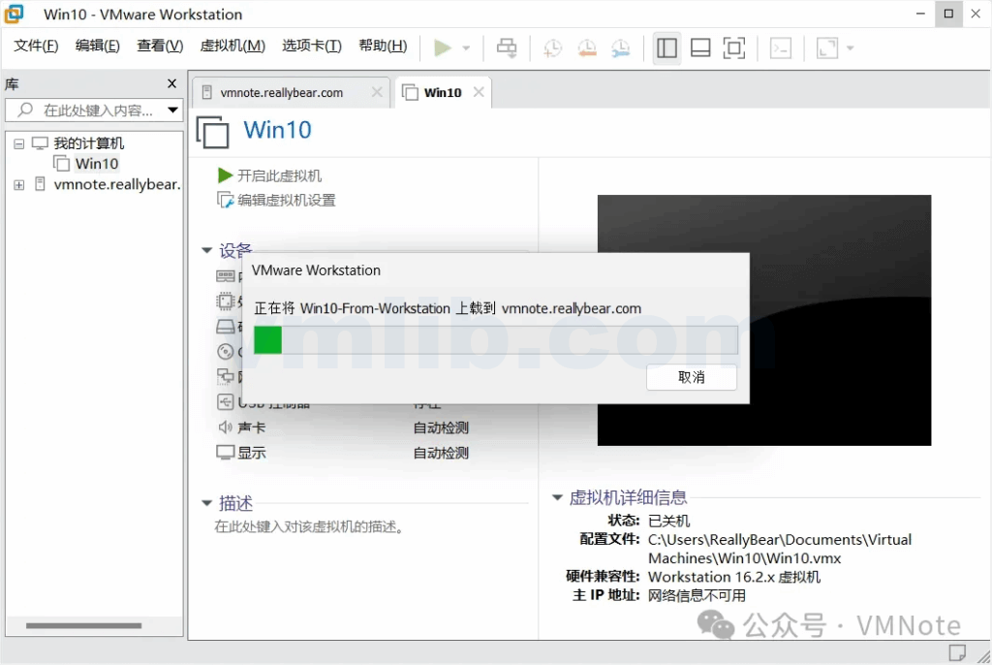Click the green power-on play icon in toolbar
This screenshot has width=992, height=665.
443,47
